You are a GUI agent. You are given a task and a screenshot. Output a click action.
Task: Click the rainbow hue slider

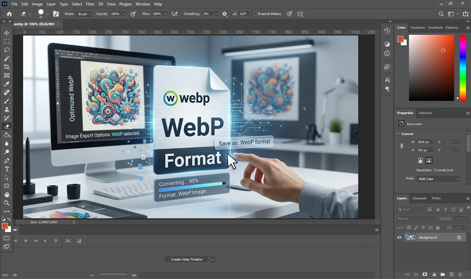[x=463, y=68]
